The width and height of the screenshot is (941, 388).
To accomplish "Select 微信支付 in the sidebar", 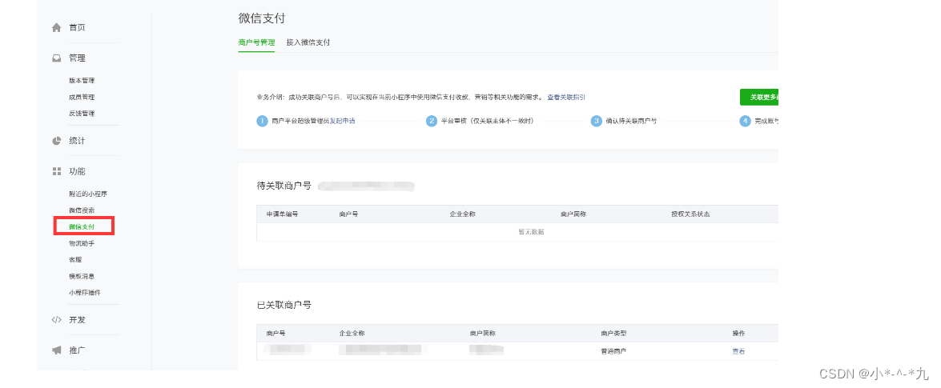I will (x=82, y=226).
